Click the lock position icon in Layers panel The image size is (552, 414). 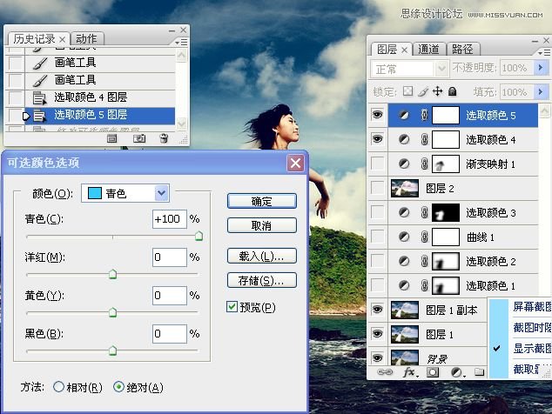pos(438,90)
